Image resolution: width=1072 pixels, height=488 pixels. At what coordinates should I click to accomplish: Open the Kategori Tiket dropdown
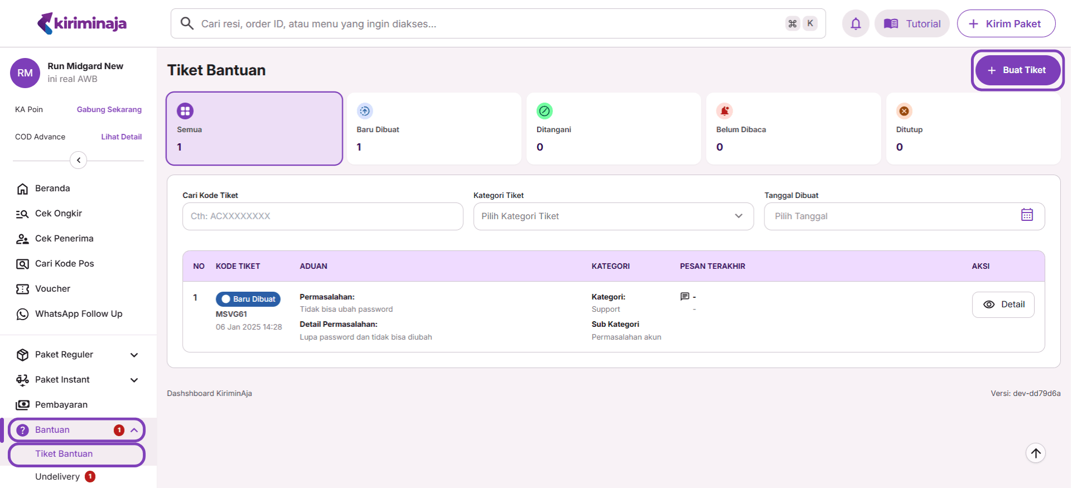click(x=613, y=216)
